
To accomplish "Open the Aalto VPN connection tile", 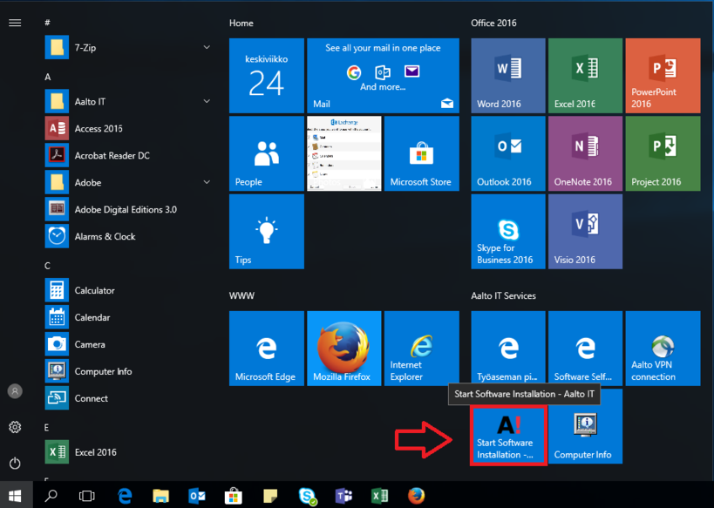I will tap(663, 348).
